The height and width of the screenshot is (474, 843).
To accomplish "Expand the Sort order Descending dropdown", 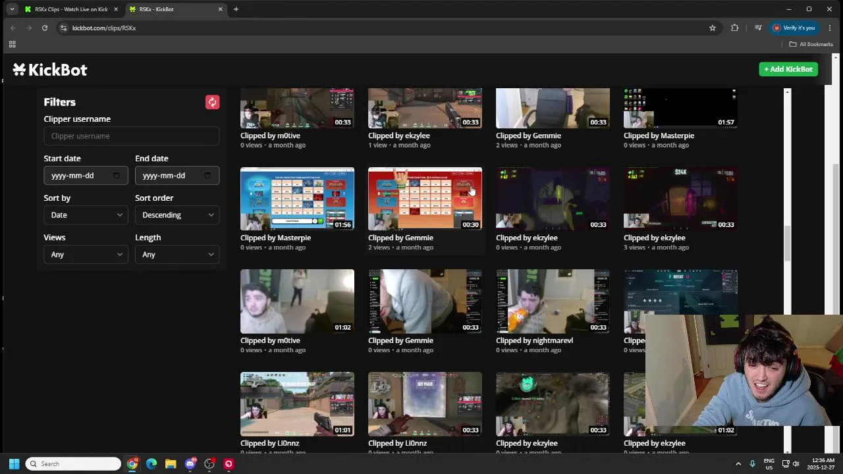I will (x=177, y=215).
